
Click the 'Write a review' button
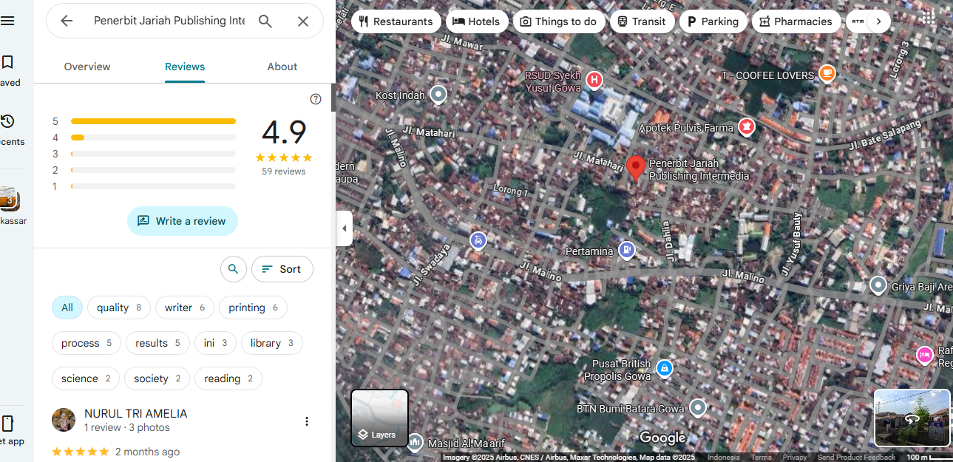pos(183,221)
